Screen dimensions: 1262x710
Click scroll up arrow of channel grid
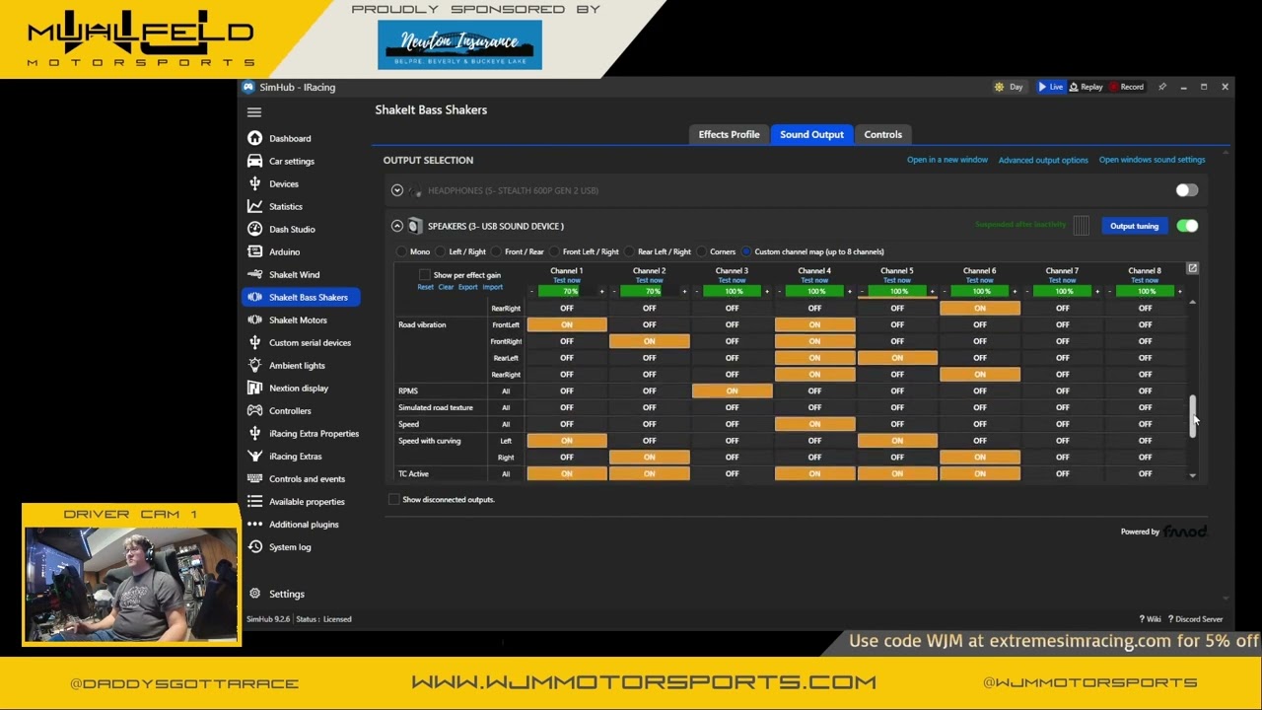1192,303
